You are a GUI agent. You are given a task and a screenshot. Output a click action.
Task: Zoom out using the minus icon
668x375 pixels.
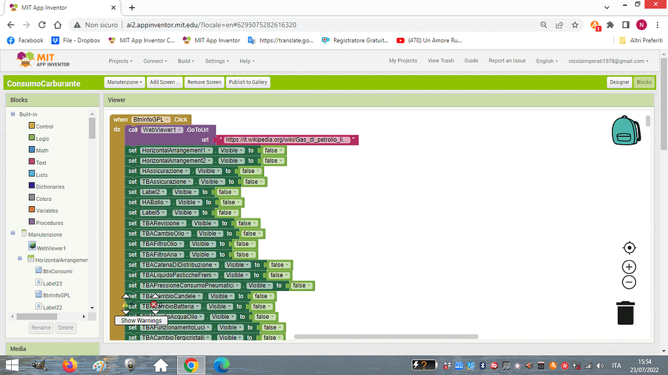629,282
